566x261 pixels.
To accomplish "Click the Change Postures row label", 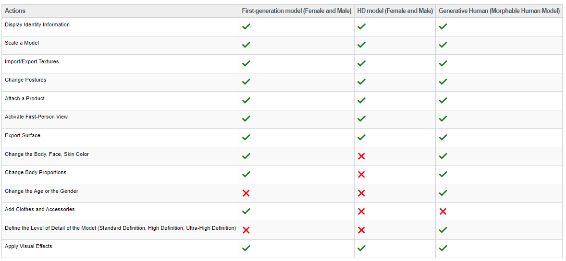I will [x=25, y=80].
